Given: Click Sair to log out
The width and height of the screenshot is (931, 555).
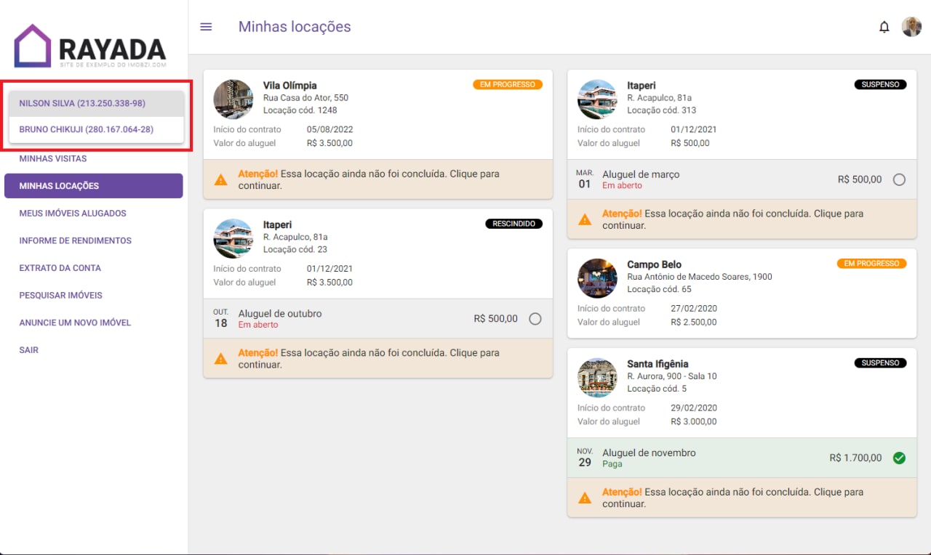Looking at the screenshot, I should click(x=29, y=350).
